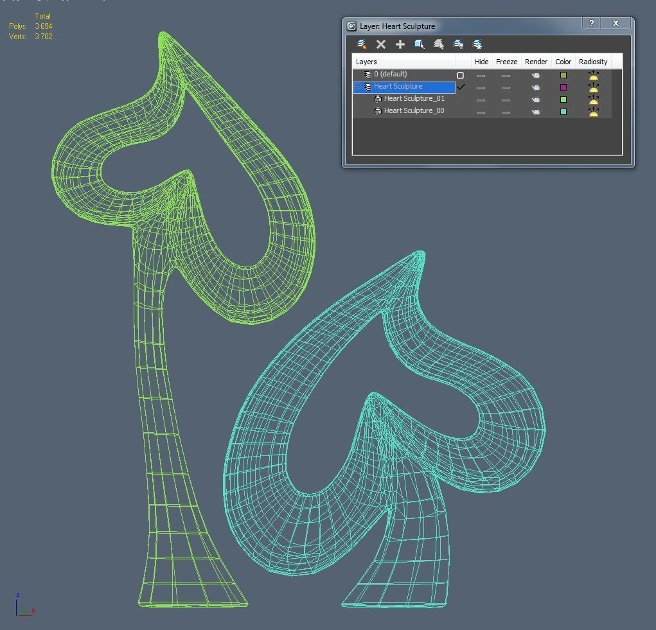Click the XYZ axis gizmo in viewport
The width and height of the screenshot is (656, 630).
click(x=25, y=605)
